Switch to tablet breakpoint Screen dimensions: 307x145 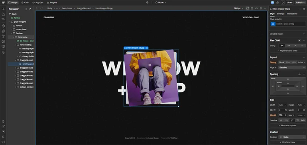(x=252, y=8)
